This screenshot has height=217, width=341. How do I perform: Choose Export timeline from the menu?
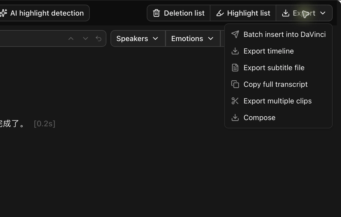(x=278, y=51)
